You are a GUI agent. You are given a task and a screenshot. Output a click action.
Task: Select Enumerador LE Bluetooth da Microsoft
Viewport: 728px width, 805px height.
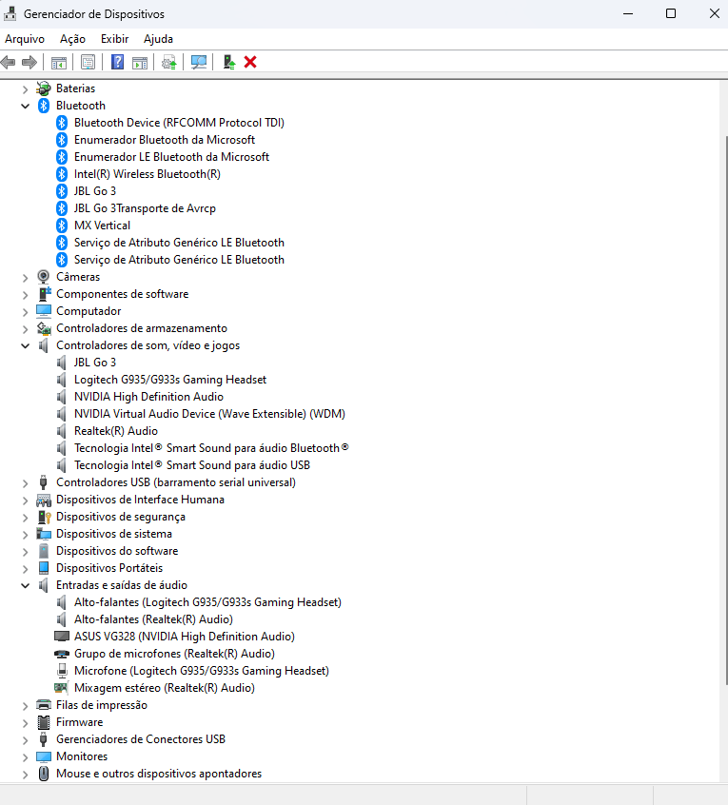coord(171,157)
